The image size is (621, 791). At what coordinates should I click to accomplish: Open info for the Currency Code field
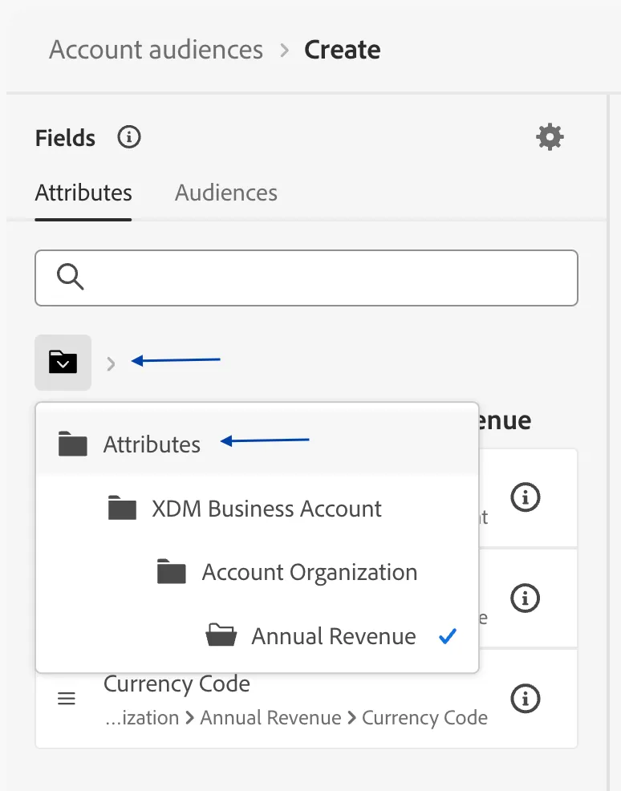point(526,699)
